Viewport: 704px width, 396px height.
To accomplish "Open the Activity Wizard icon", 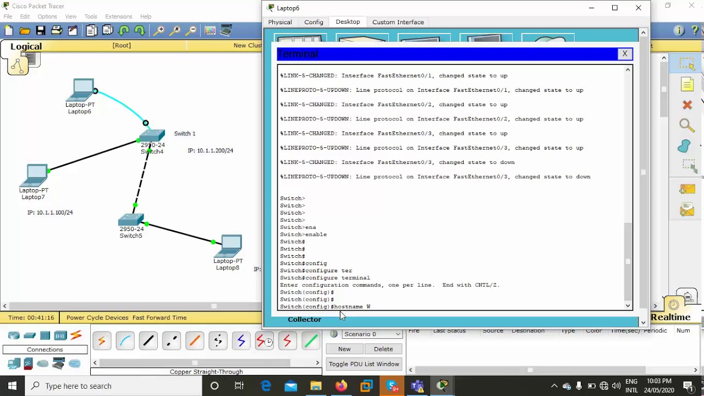I will pos(73,31).
